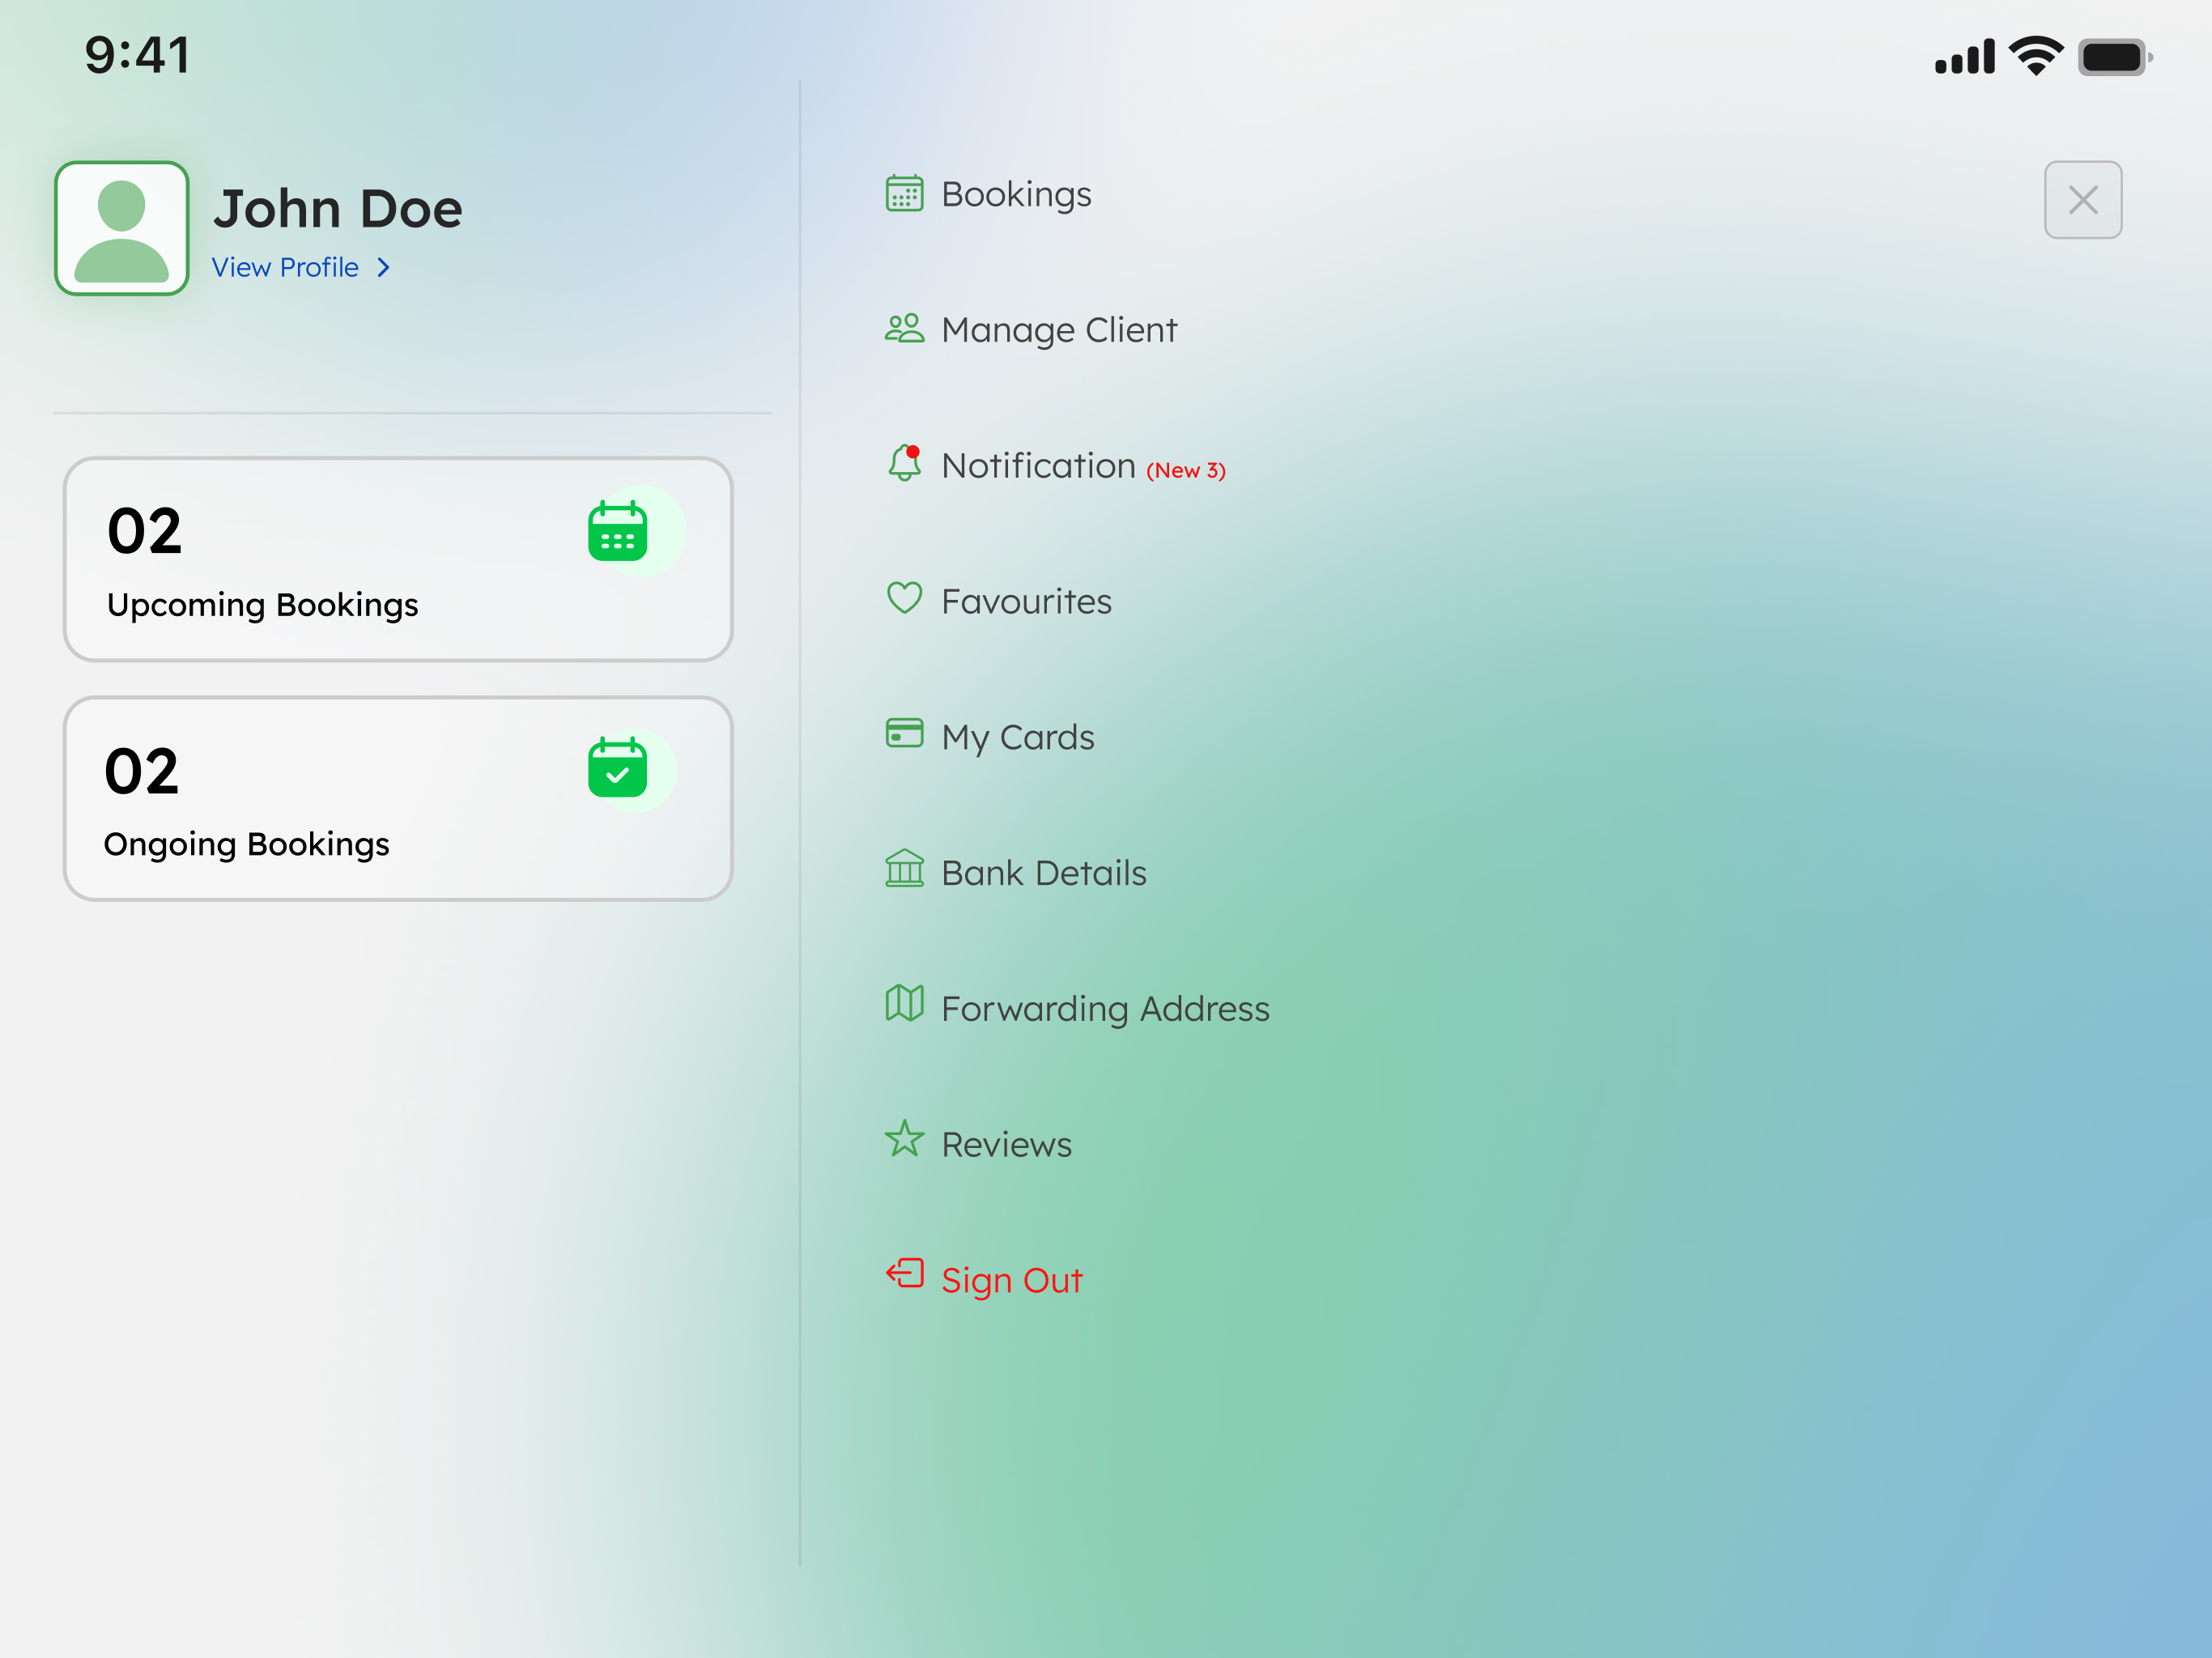
Task: Click the 9:41 clock in status bar
Action: [x=137, y=55]
